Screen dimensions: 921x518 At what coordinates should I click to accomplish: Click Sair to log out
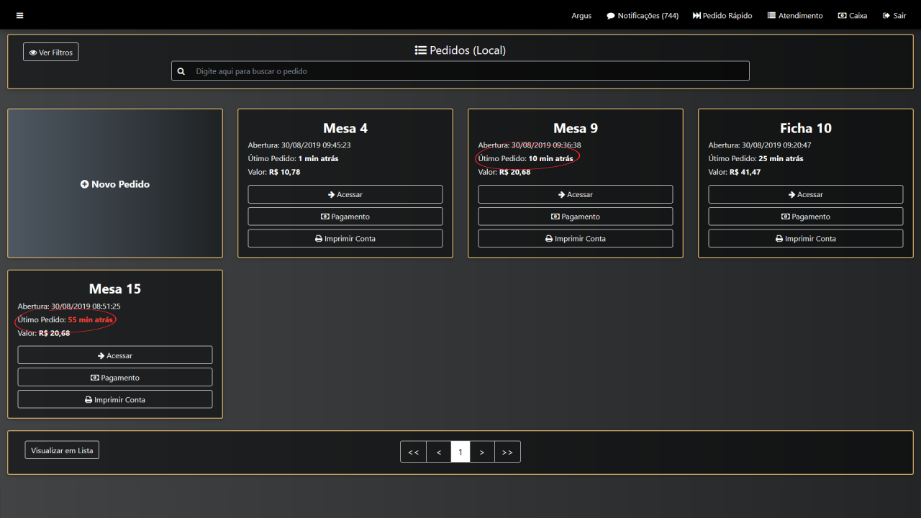pyautogui.click(x=894, y=15)
